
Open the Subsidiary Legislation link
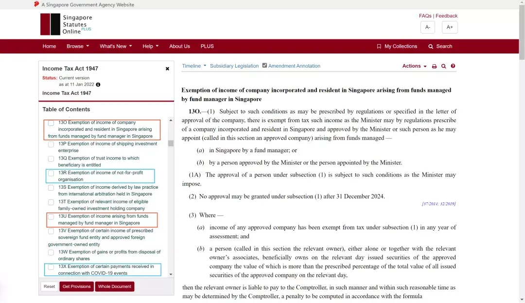(x=234, y=66)
